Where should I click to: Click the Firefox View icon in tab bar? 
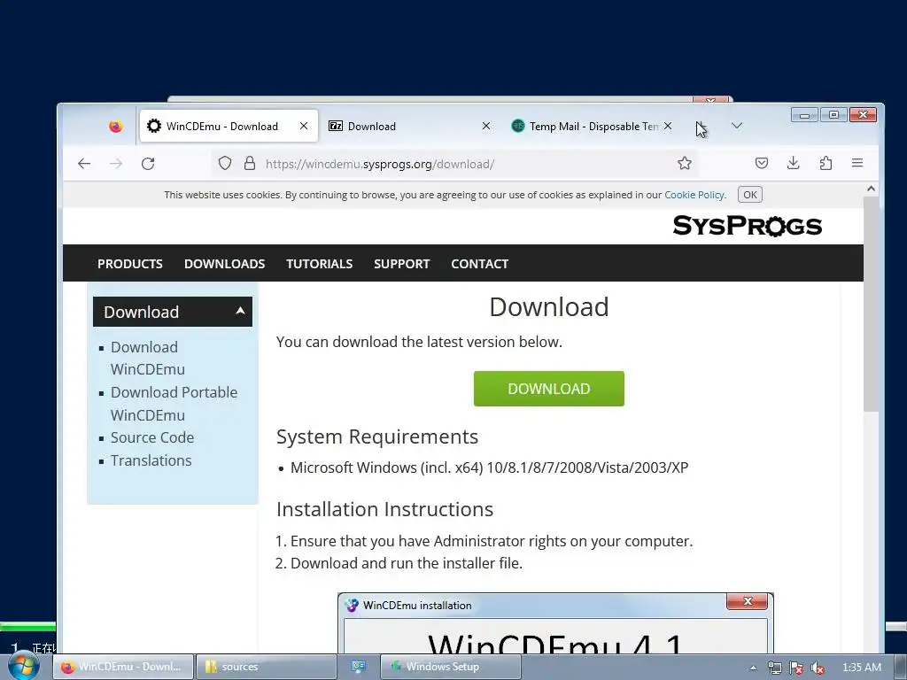pyautogui.click(x=116, y=126)
